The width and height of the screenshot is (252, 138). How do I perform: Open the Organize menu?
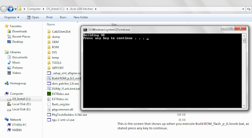[x=12, y=17]
